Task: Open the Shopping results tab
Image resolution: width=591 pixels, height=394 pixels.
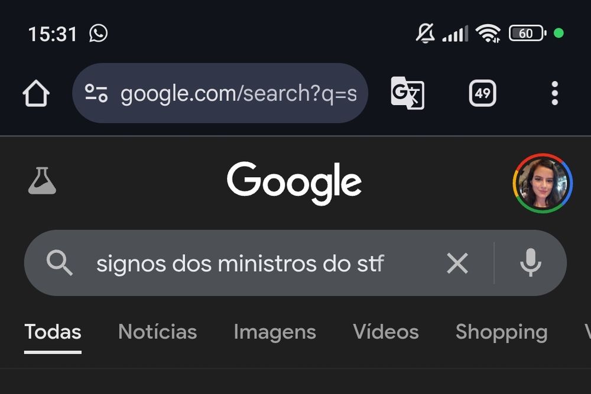Action: 502,332
